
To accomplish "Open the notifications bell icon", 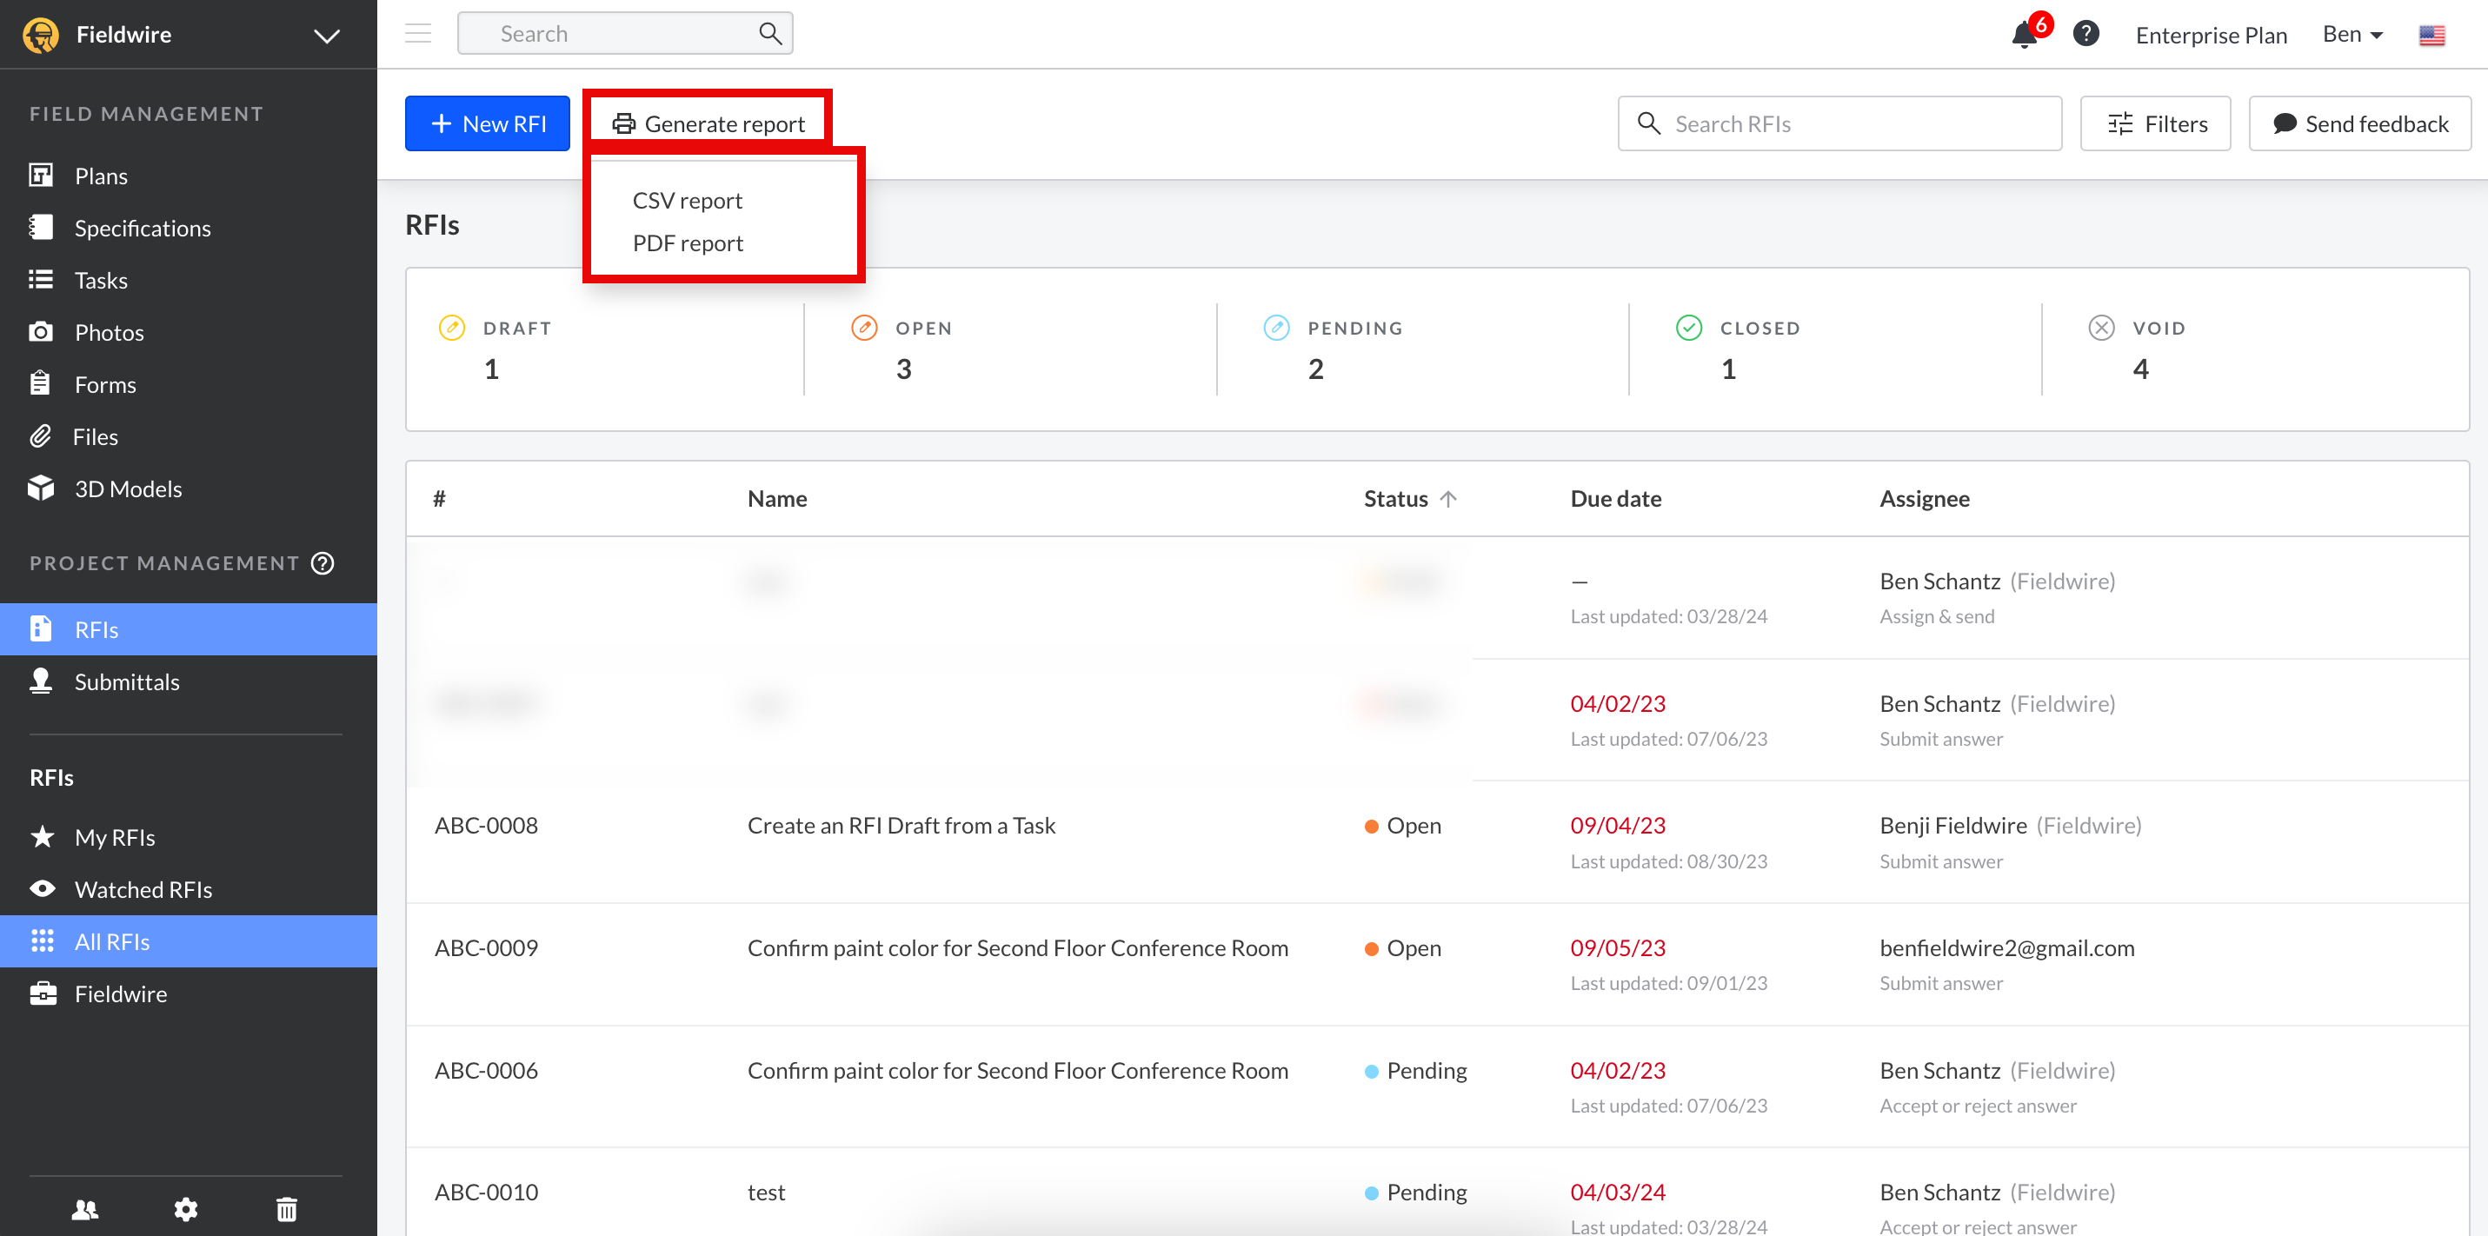I will click(x=2024, y=36).
